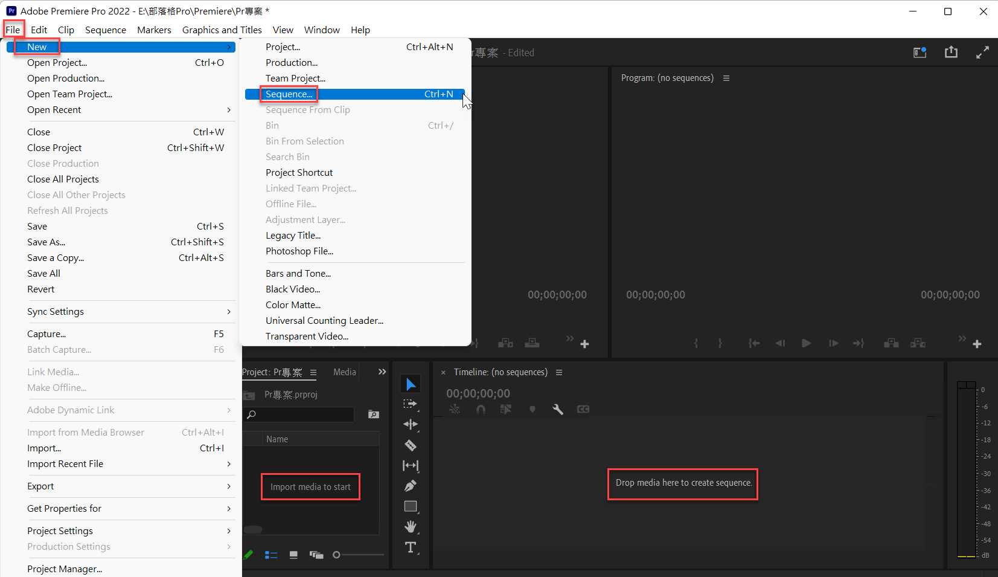
Task: Click the Overwrite button in Source monitor
Action: [532, 343]
